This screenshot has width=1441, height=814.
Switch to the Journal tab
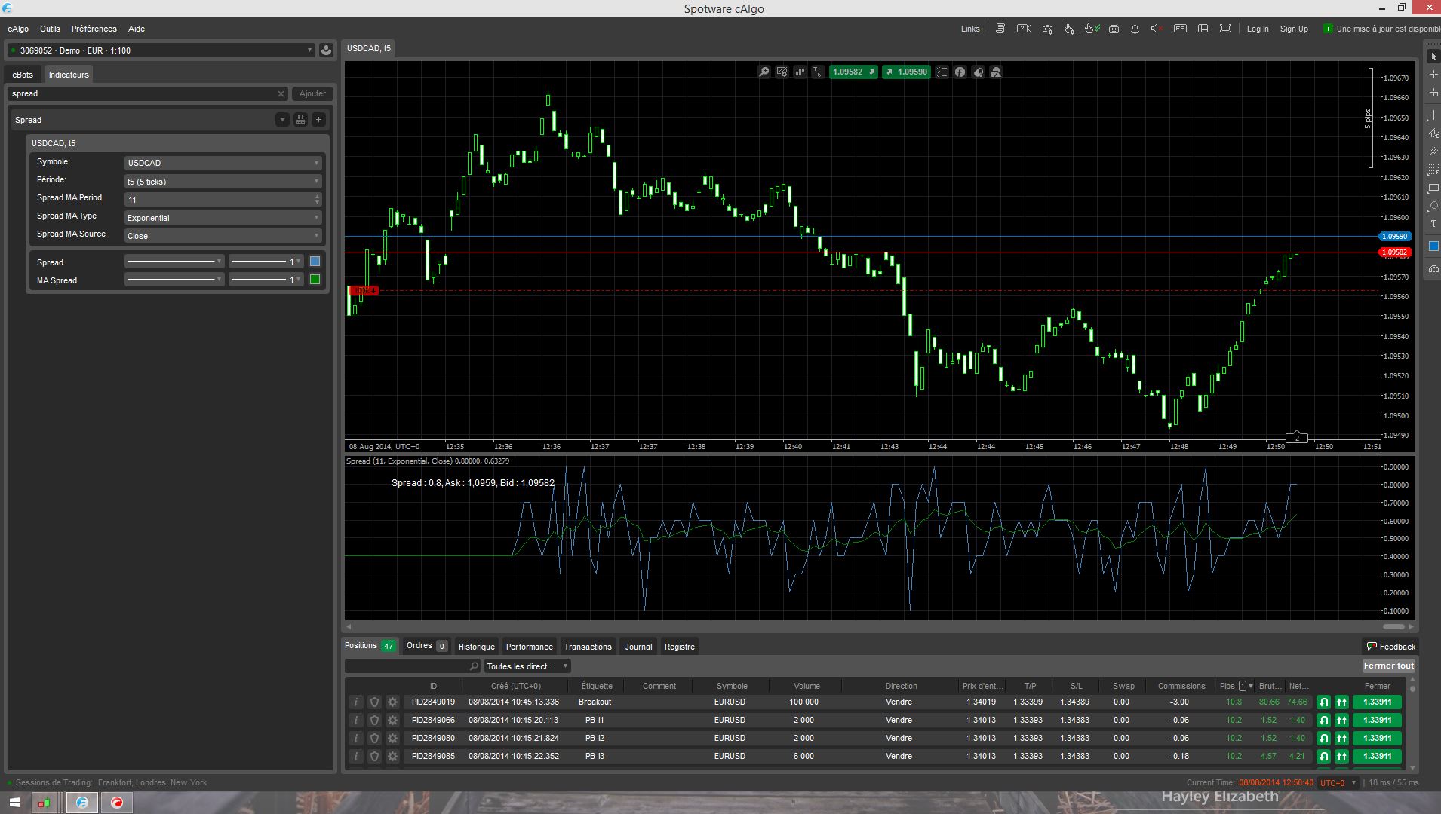click(638, 647)
